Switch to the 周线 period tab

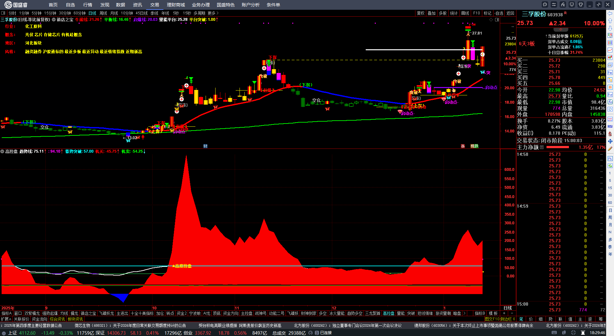[103, 13]
